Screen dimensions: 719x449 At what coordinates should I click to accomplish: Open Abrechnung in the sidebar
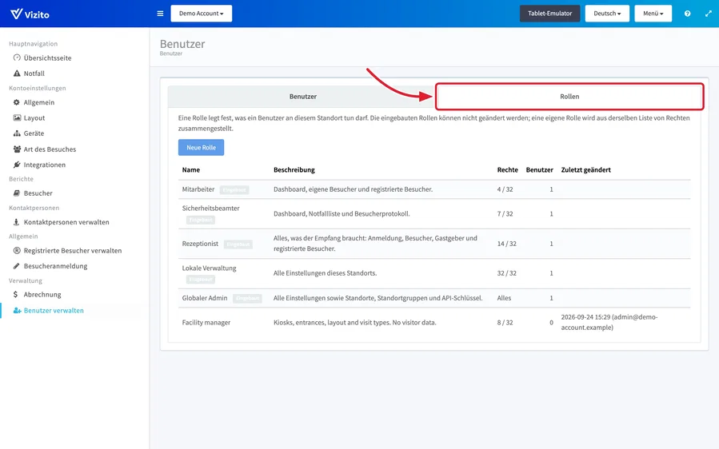click(42, 294)
